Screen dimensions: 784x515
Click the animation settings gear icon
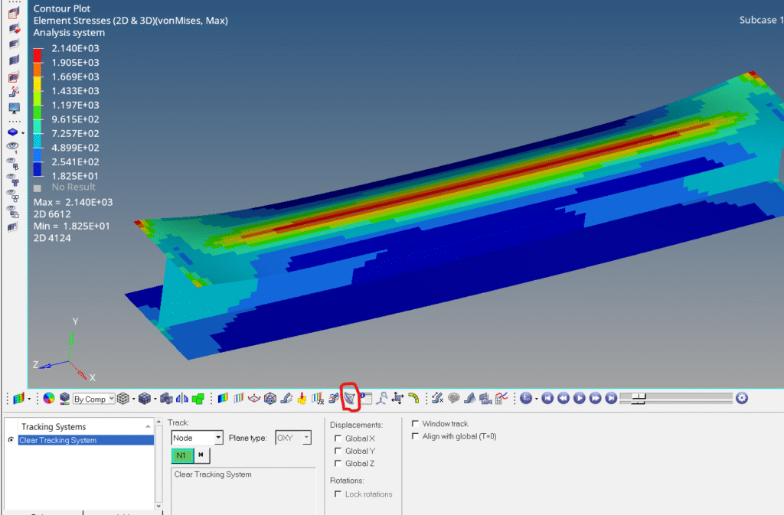coord(740,398)
